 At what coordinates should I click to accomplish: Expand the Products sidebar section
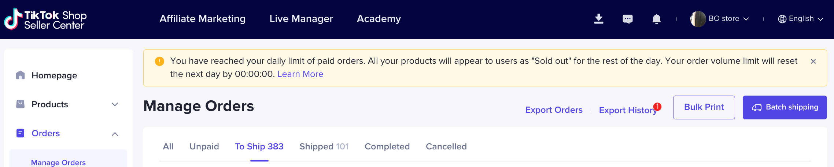(115, 104)
